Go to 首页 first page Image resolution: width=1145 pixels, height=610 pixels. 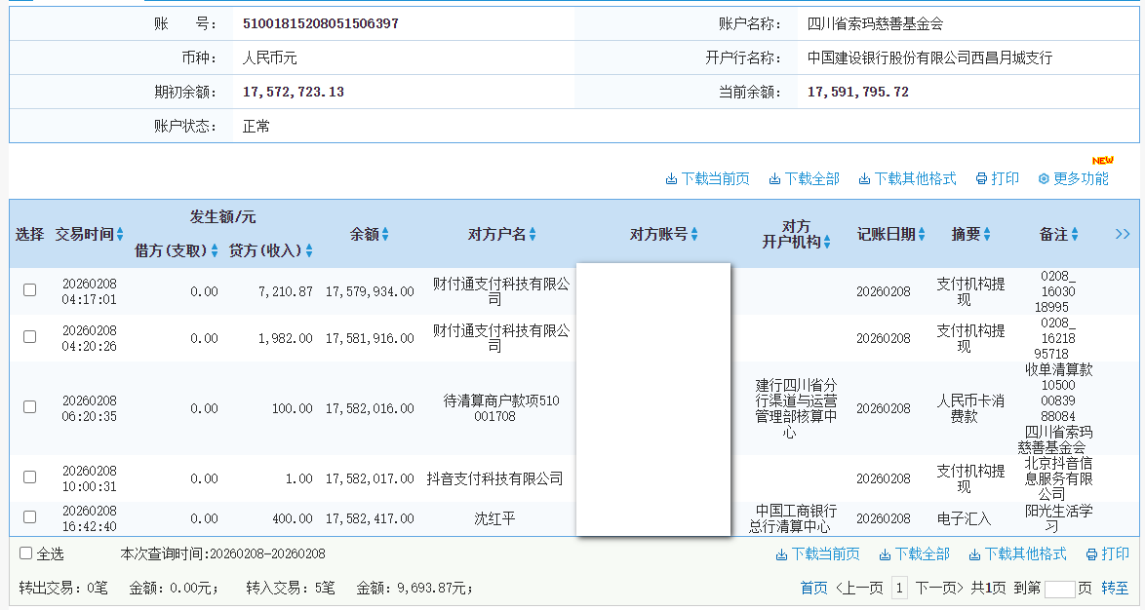tap(813, 588)
